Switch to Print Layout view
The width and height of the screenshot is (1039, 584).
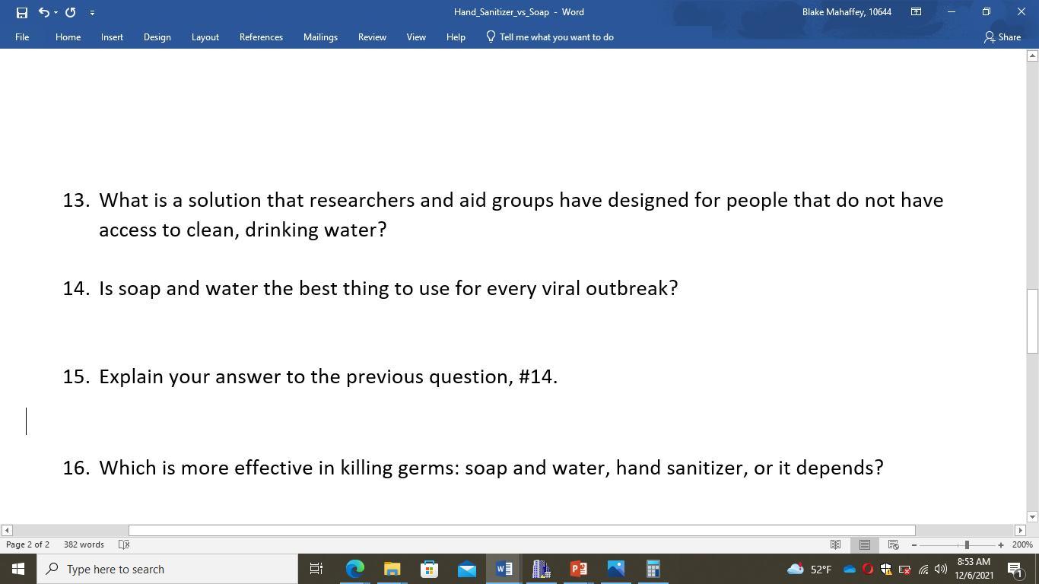coord(864,544)
